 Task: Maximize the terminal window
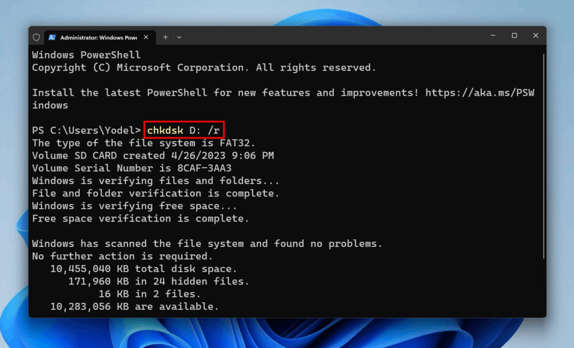point(514,35)
